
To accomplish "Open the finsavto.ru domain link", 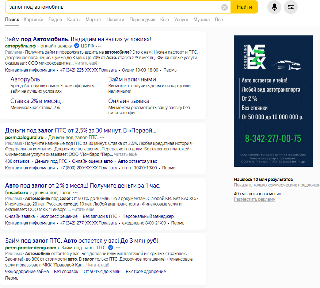I will click(17, 192).
